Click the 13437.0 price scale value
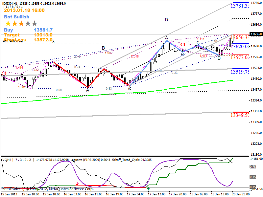The height and width of the screenshot is (197, 263). 256,90
